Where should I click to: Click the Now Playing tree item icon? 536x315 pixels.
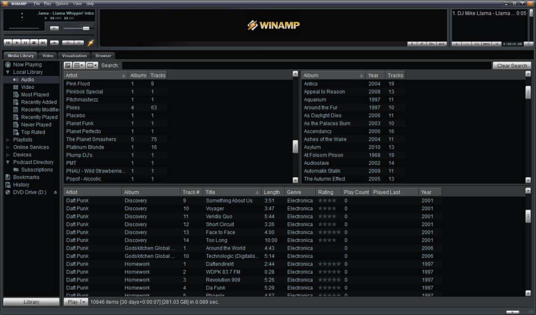point(8,64)
